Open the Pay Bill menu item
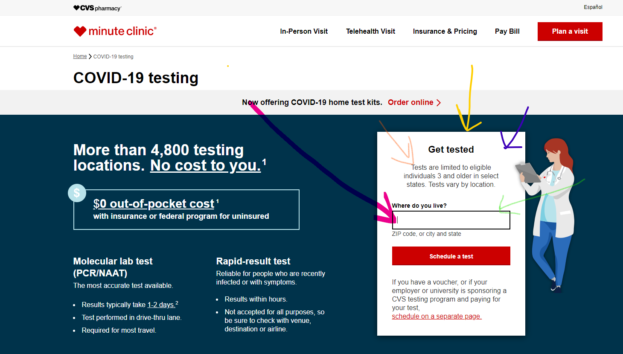Image resolution: width=623 pixels, height=354 pixels. tap(507, 31)
